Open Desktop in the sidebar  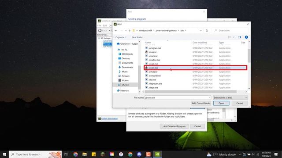point(124,58)
